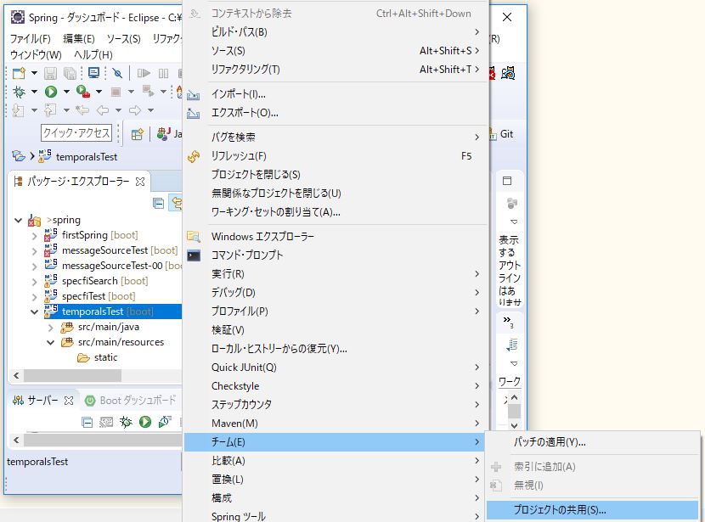
Task: Click Collapse All in Package Explorer
Action: pyautogui.click(x=158, y=203)
